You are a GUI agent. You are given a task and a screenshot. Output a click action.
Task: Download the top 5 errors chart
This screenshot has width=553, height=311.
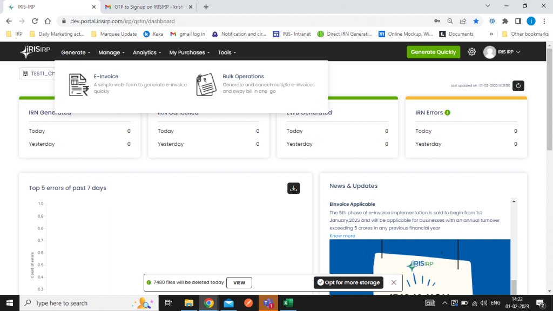(293, 188)
